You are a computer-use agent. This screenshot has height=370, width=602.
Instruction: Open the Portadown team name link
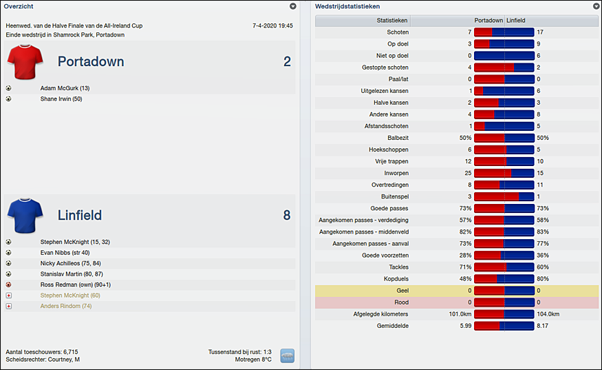pos(91,62)
